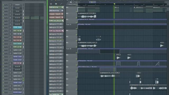Viewport: 169px width, 95px height.
Task: Show patterns in the playlist picker panel
Action: click(x=51, y=4)
